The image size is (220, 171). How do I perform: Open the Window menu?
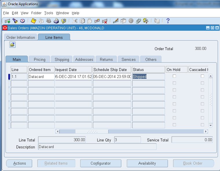click(x=63, y=13)
